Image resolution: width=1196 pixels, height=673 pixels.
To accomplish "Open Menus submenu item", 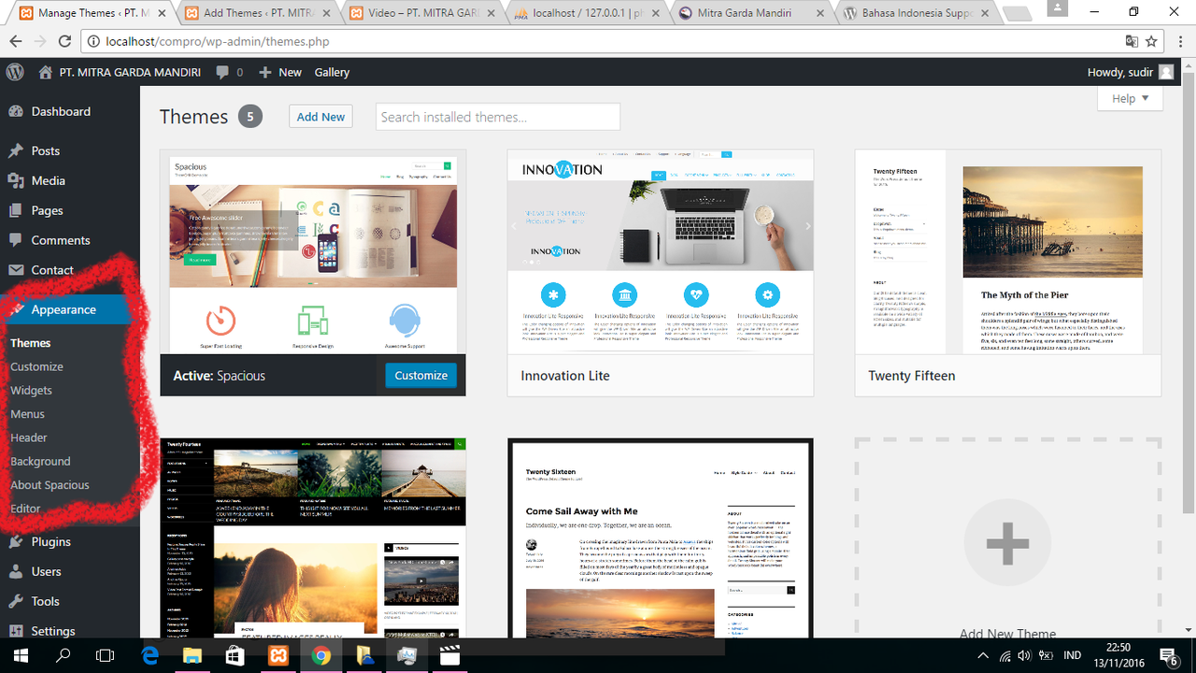I will tap(27, 413).
